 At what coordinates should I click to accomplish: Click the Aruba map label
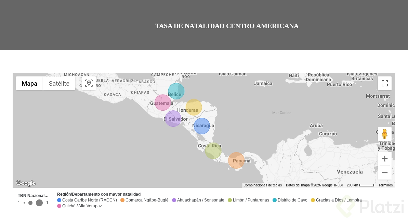tap(316, 126)
